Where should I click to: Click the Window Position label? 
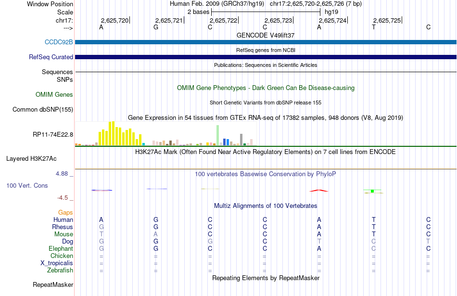coord(50,4)
